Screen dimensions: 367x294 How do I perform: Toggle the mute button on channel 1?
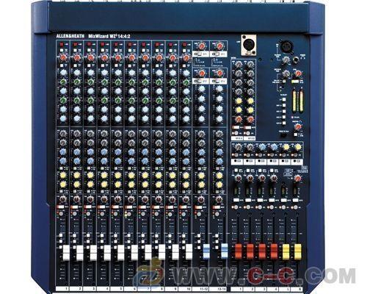[60, 207]
